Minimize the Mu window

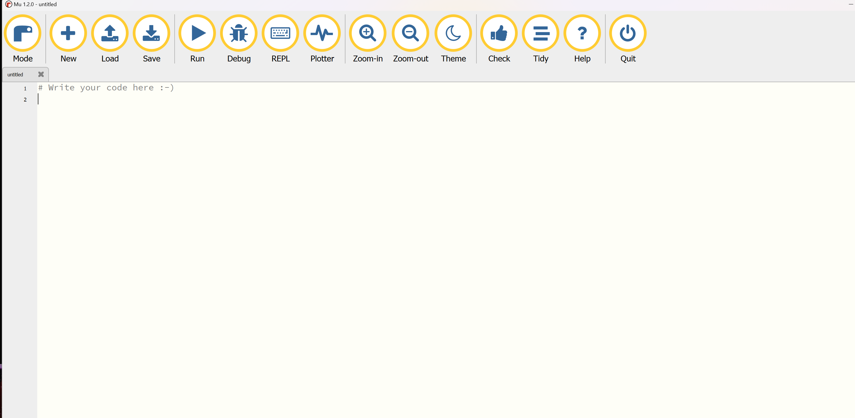click(x=851, y=4)
